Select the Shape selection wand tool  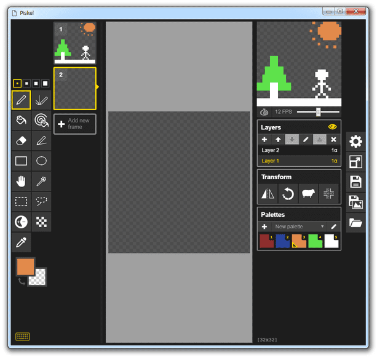(x=41, y=181)
